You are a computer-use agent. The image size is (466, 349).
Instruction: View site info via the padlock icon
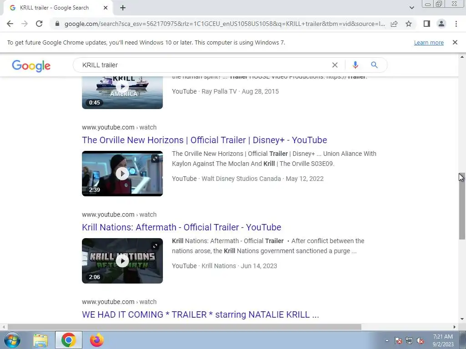[57, 24]
